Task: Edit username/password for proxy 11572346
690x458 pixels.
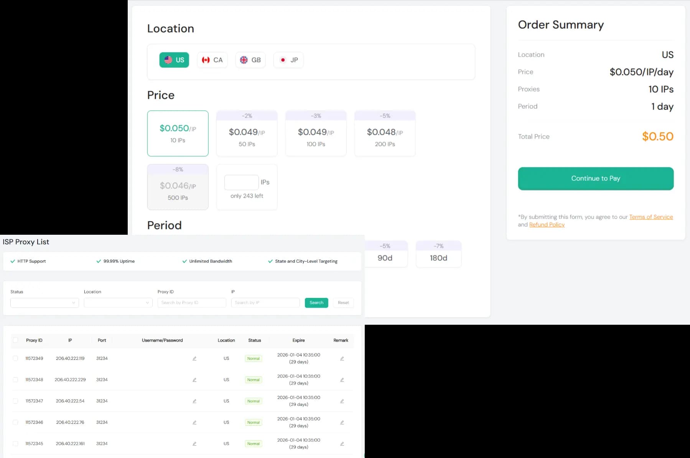Action: point(194,422)
